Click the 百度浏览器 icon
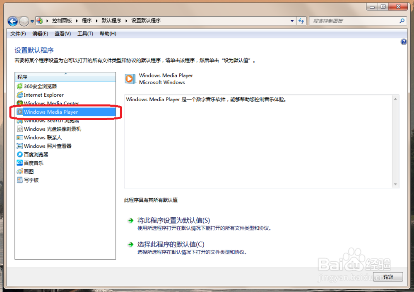Screen dimensions: 414x292 coord(19,154)
